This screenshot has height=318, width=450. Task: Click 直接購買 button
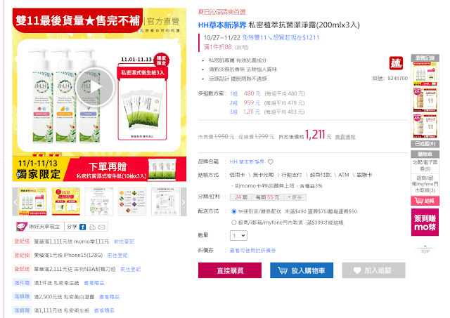[230, 270]
